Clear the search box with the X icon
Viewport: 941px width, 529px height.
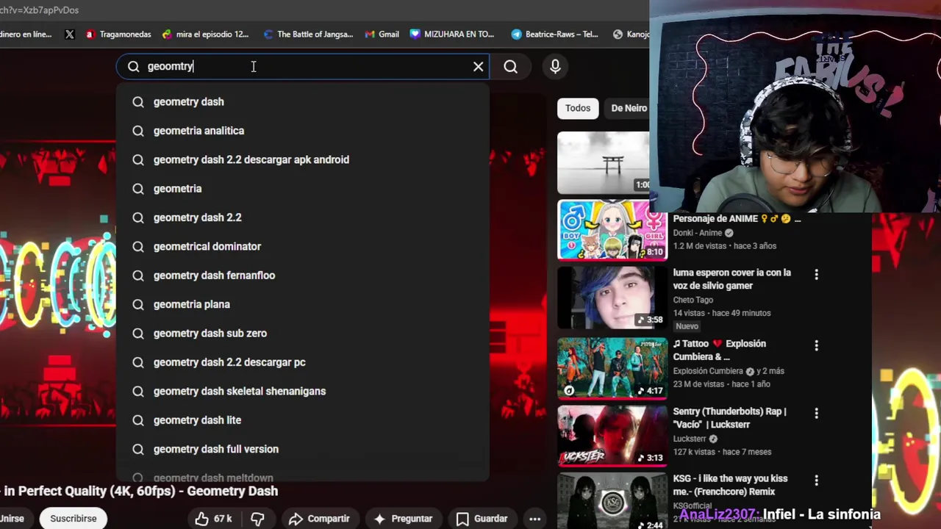tap(478, 67)
